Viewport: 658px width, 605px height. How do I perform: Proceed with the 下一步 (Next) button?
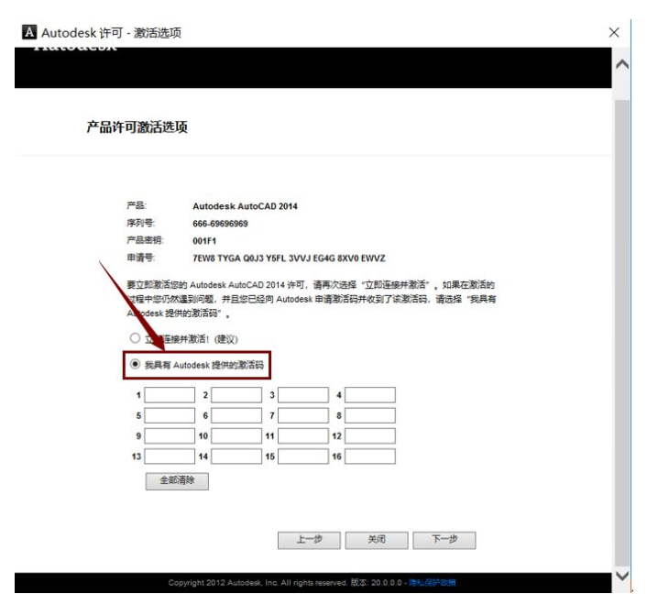click(444, 540)
